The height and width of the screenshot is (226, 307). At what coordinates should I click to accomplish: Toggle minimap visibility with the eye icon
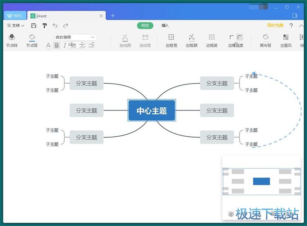tap(231, 214)
